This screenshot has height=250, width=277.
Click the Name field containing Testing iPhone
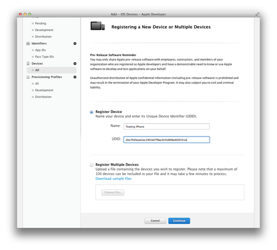point(167,126)
